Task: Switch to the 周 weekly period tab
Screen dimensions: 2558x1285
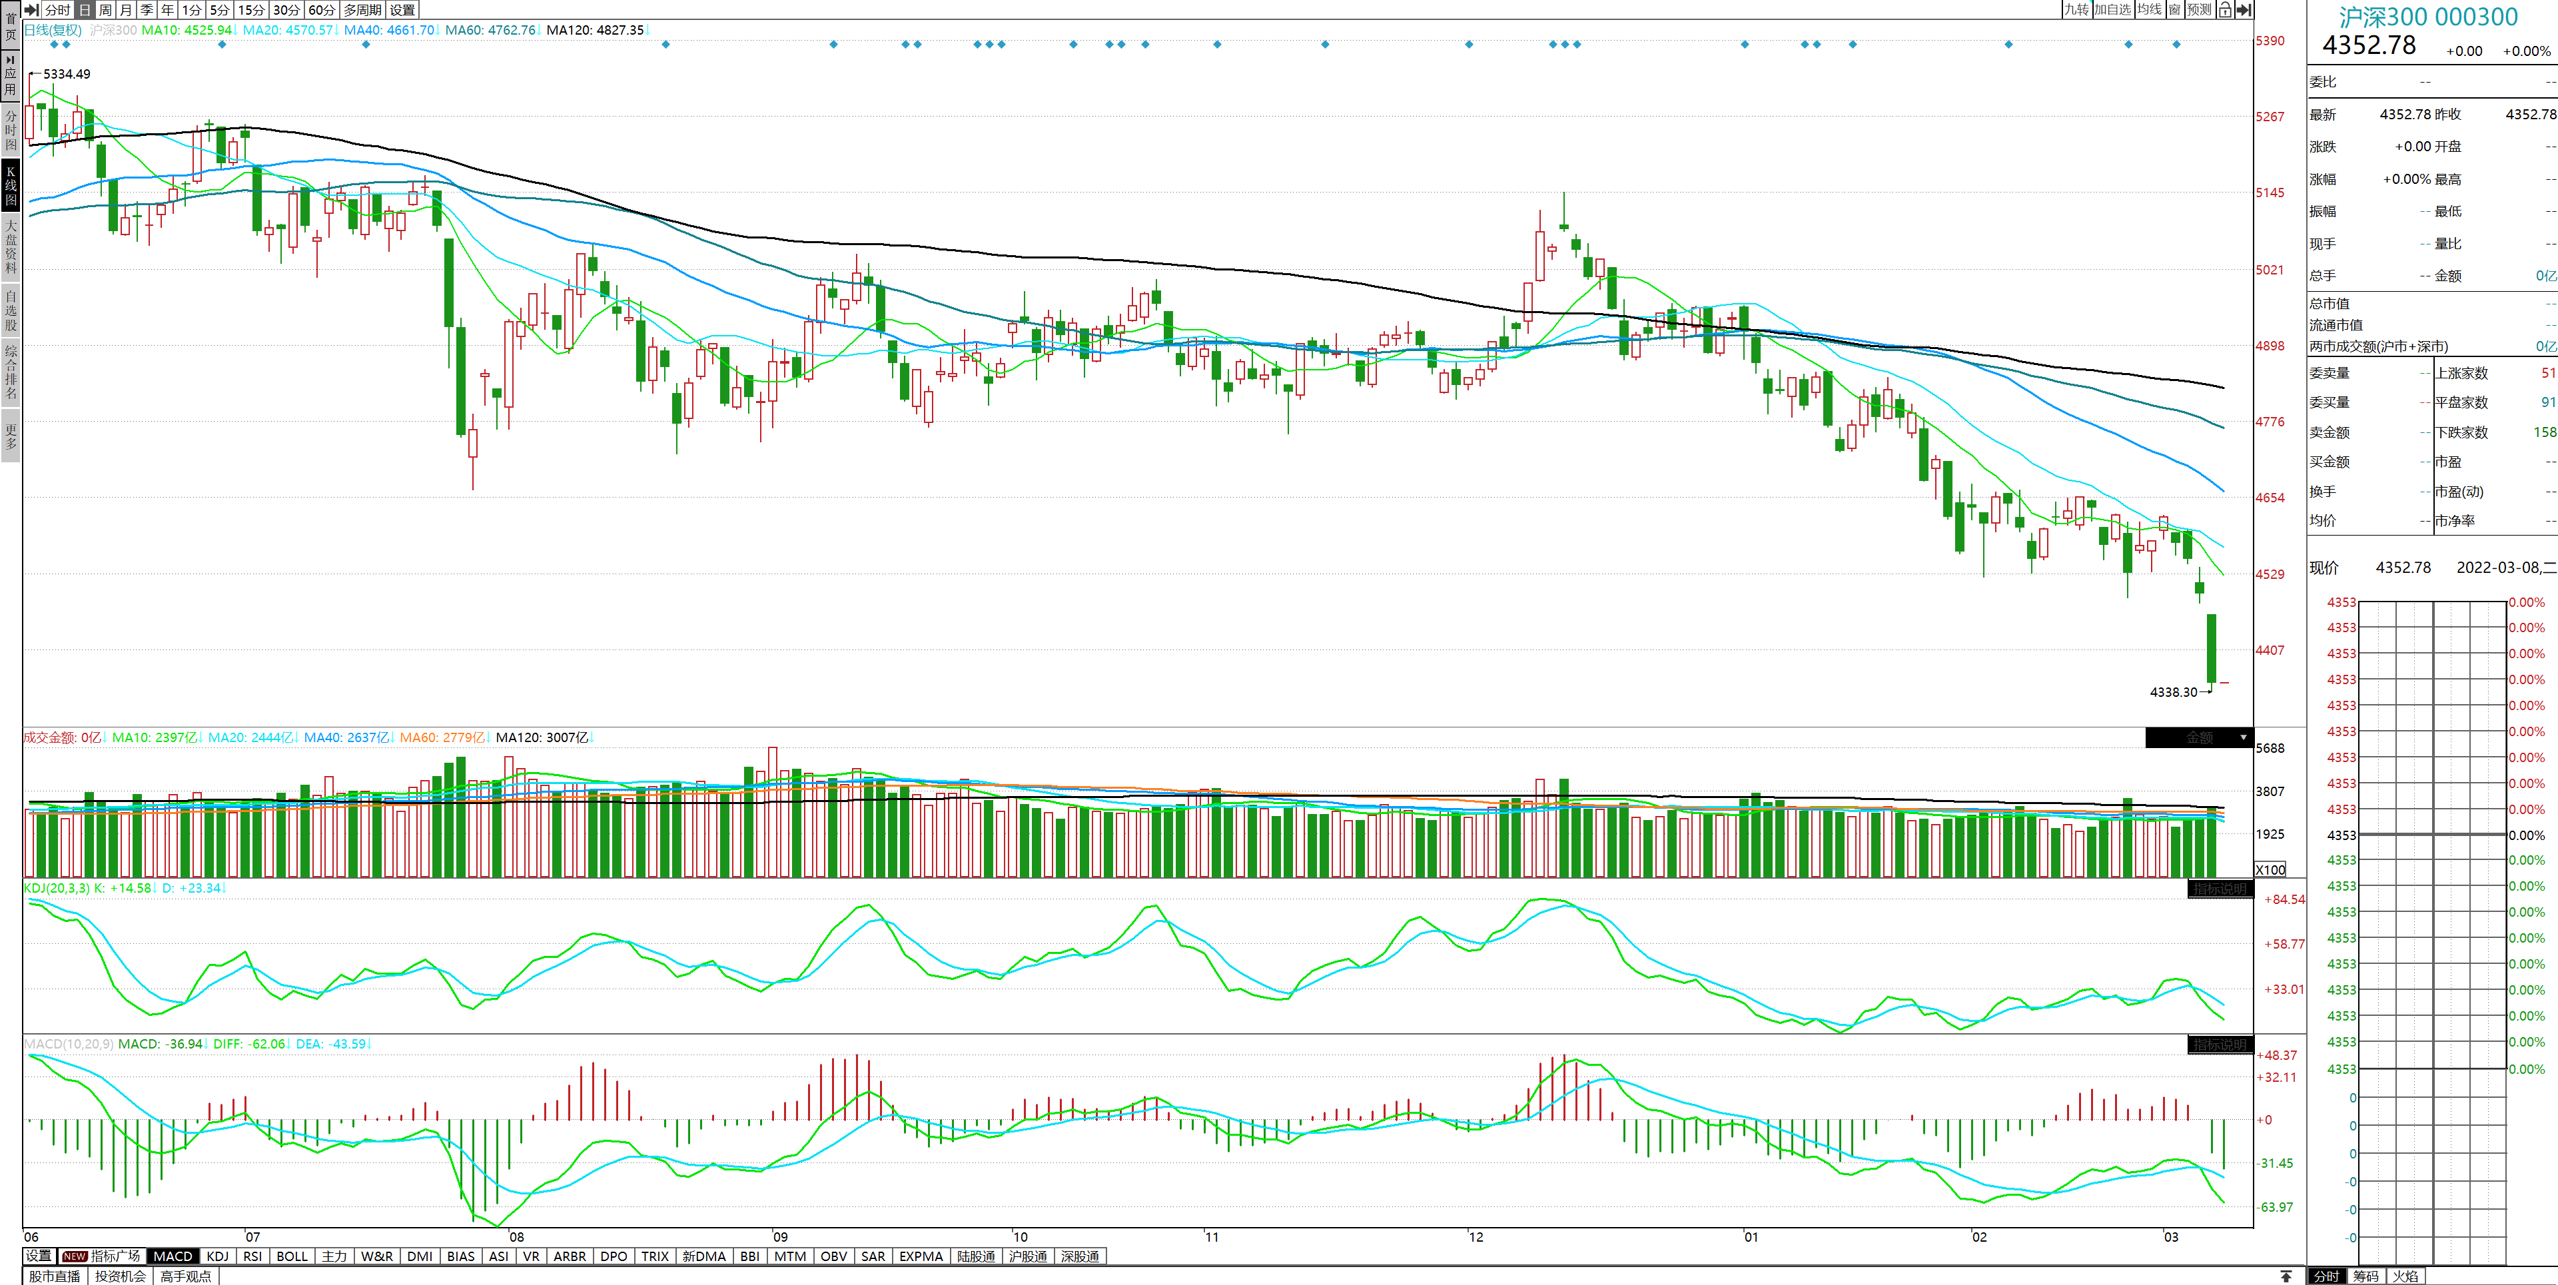Action: (105, 10)
